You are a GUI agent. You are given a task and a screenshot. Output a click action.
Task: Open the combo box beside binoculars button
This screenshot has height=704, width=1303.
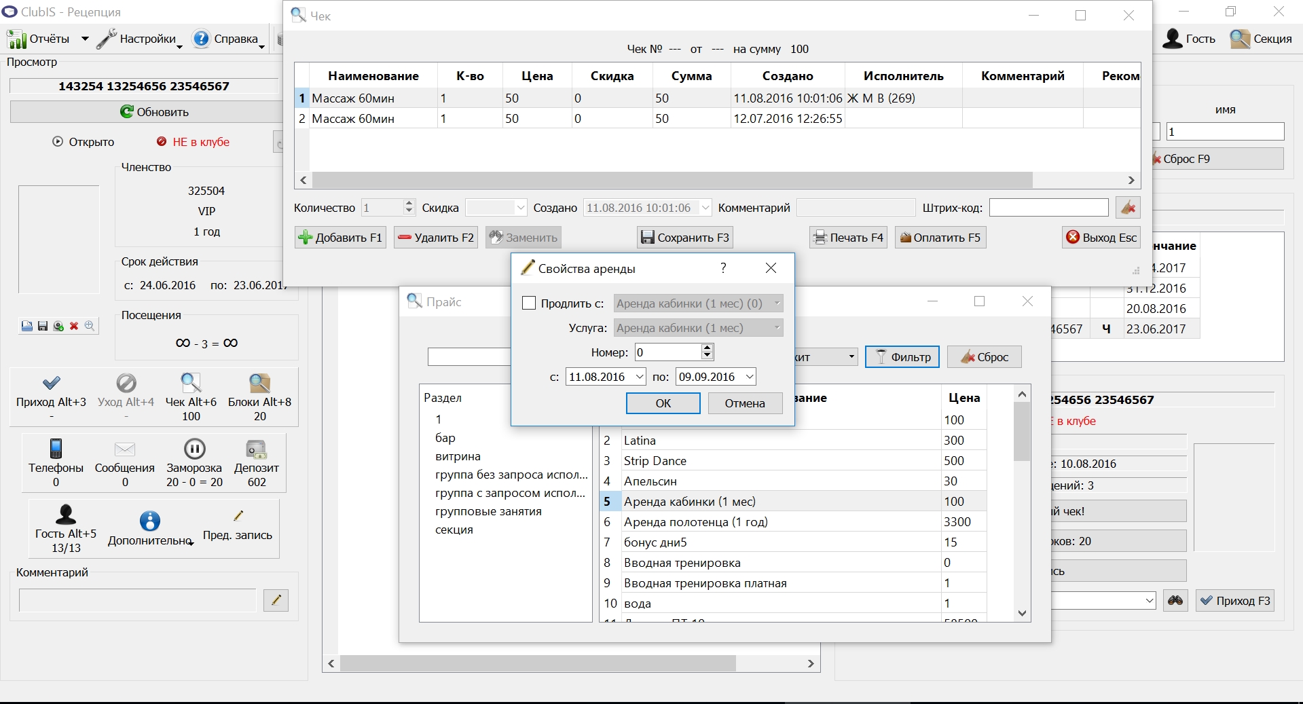pyautogui.click(x=1103, y=601)
